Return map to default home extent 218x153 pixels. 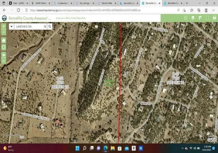point(4,40)
